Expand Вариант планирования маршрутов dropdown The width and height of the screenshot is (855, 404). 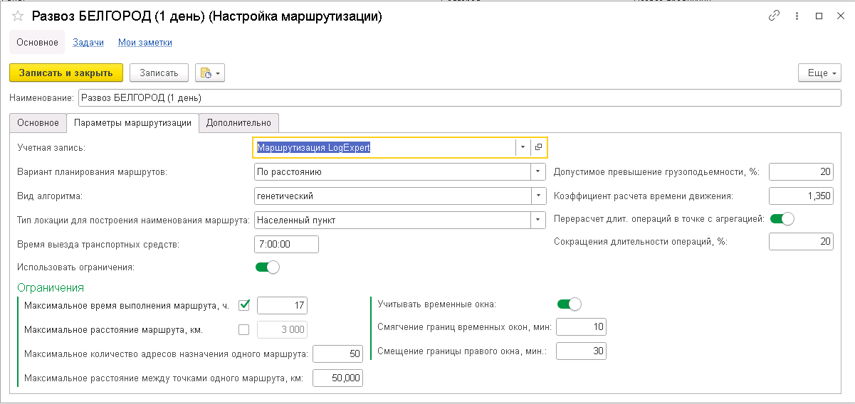point(538,171)
